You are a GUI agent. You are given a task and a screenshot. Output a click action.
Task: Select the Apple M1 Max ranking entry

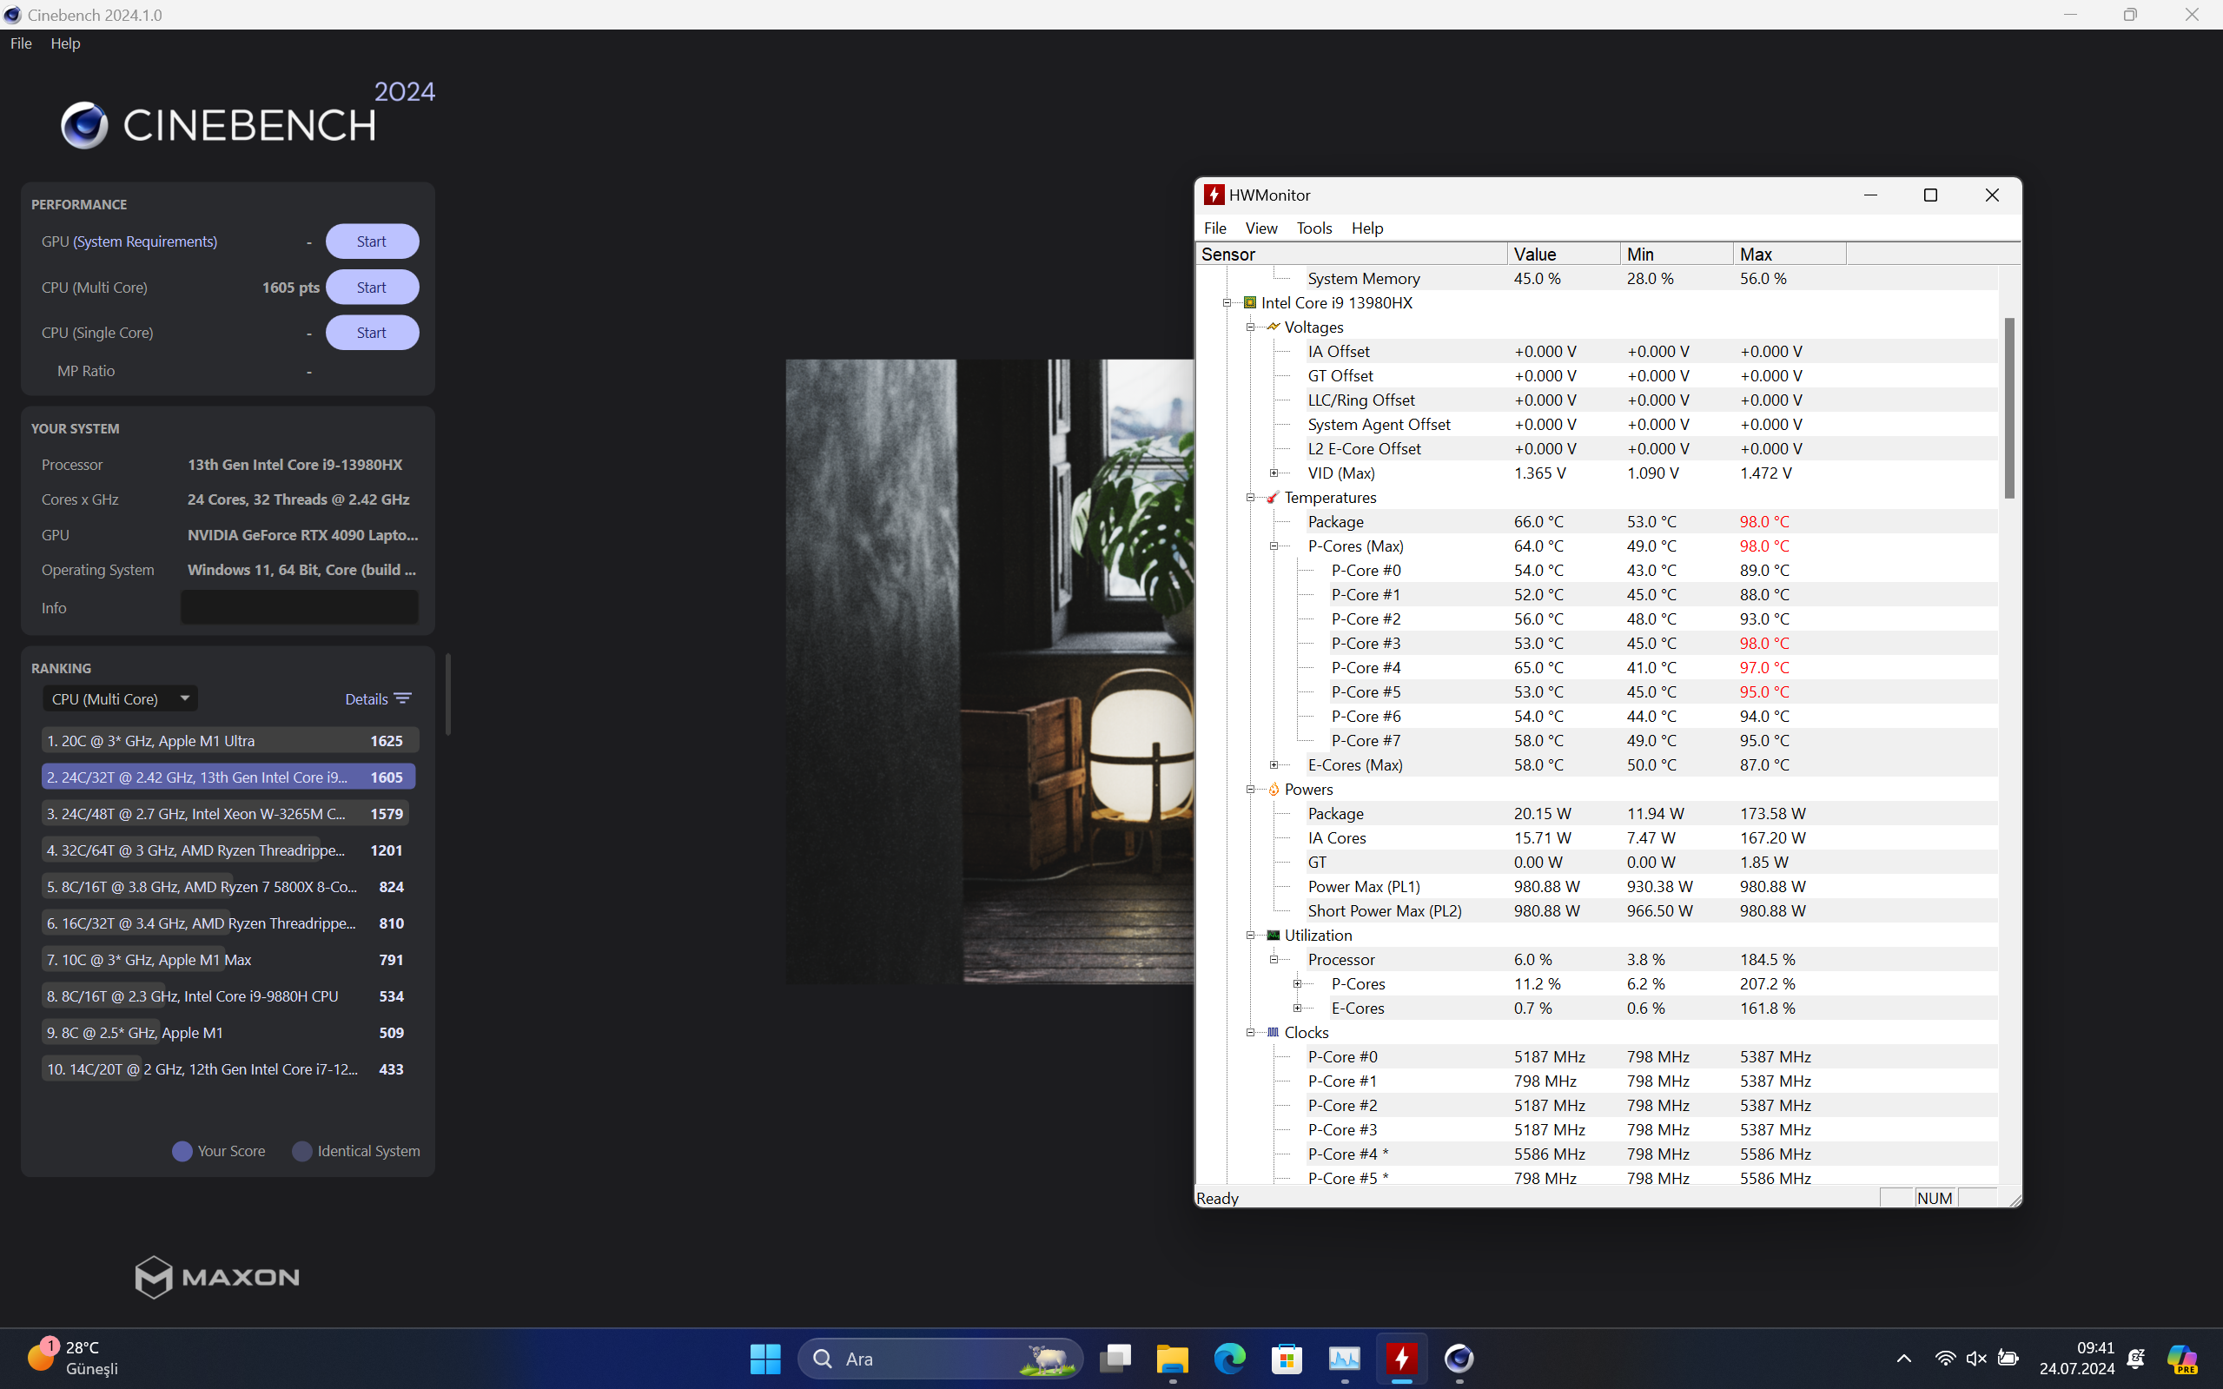point(229,959)
